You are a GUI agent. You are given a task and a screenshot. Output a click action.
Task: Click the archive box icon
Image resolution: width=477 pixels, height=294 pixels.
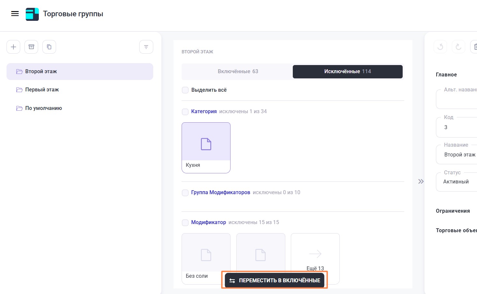click(31, 47)
